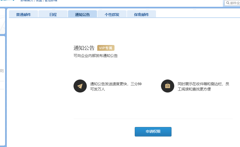Viewport: 240px width, 147px height.
Task: Click the 三分钟可发万人 feature description
Action: point(116,86)
